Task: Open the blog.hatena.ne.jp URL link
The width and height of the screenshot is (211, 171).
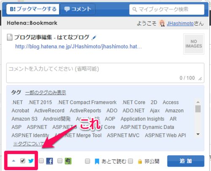Action: point(78,46)
